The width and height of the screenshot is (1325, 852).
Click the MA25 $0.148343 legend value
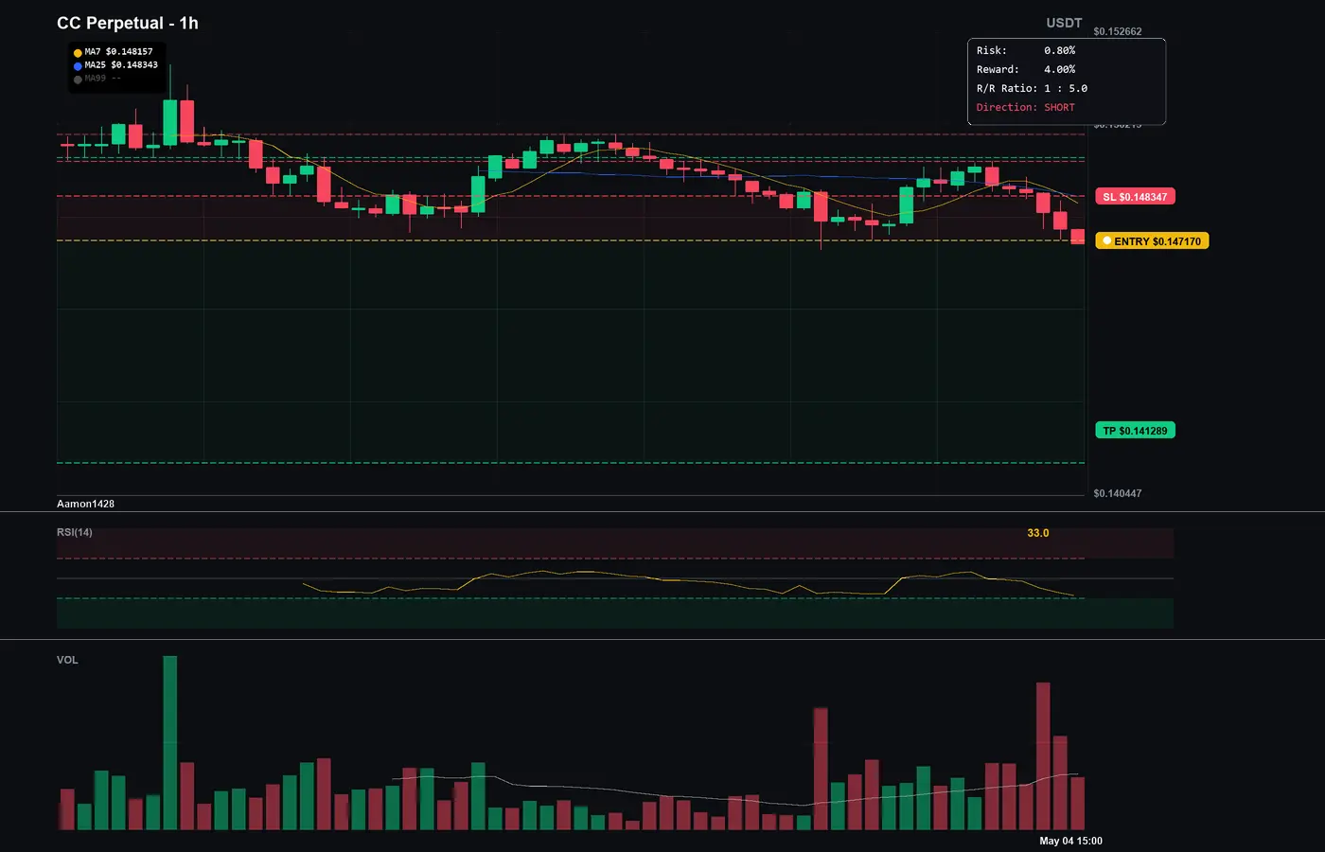click(121, 65)
